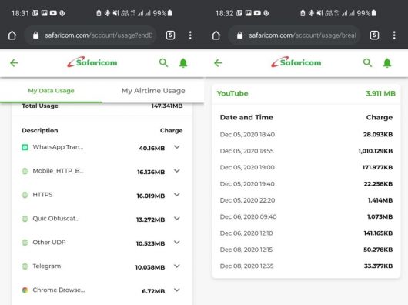The image size is (408, 305).
Task: Open the tab switcher in the right browser
Action: click(374, 35)
